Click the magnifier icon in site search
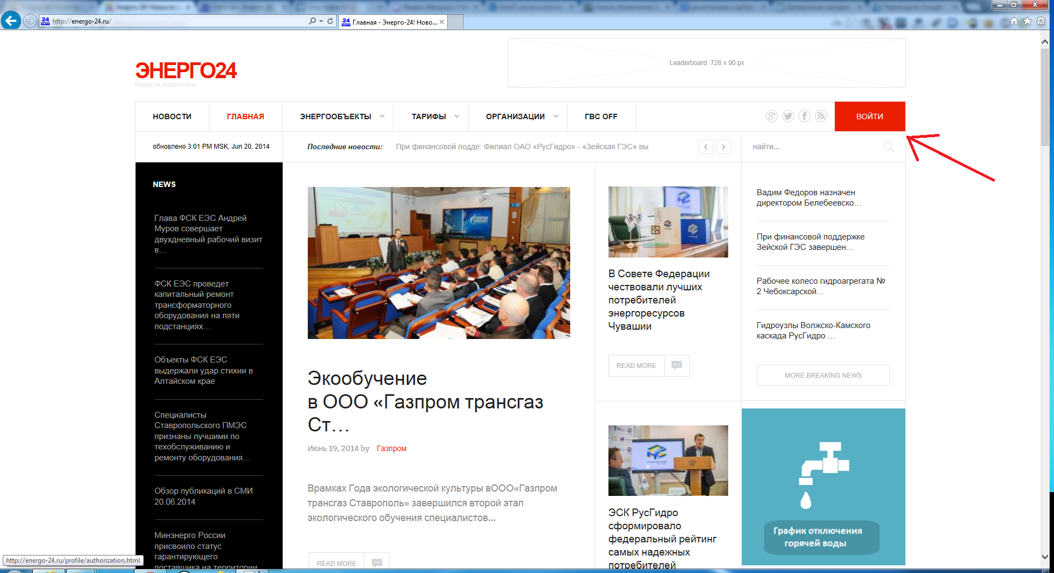 (888, 147)
